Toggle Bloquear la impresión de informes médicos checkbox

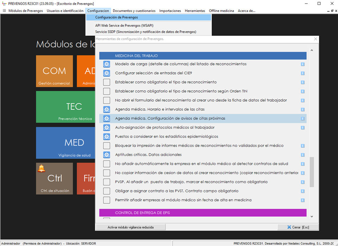pyautogui.click(x=107, y=146)
